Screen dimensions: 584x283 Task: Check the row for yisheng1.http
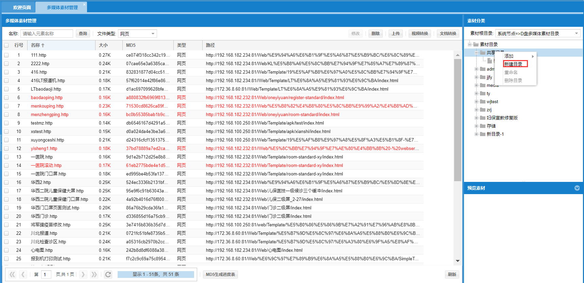(x=6, y=148)
